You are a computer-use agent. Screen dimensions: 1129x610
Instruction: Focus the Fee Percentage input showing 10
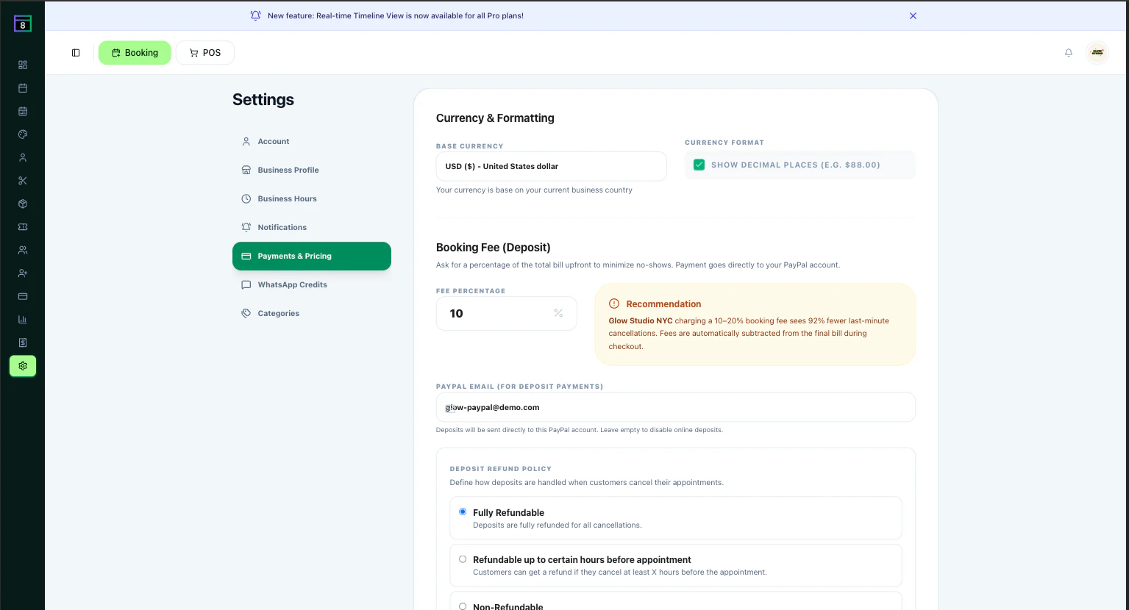[506, 314]
